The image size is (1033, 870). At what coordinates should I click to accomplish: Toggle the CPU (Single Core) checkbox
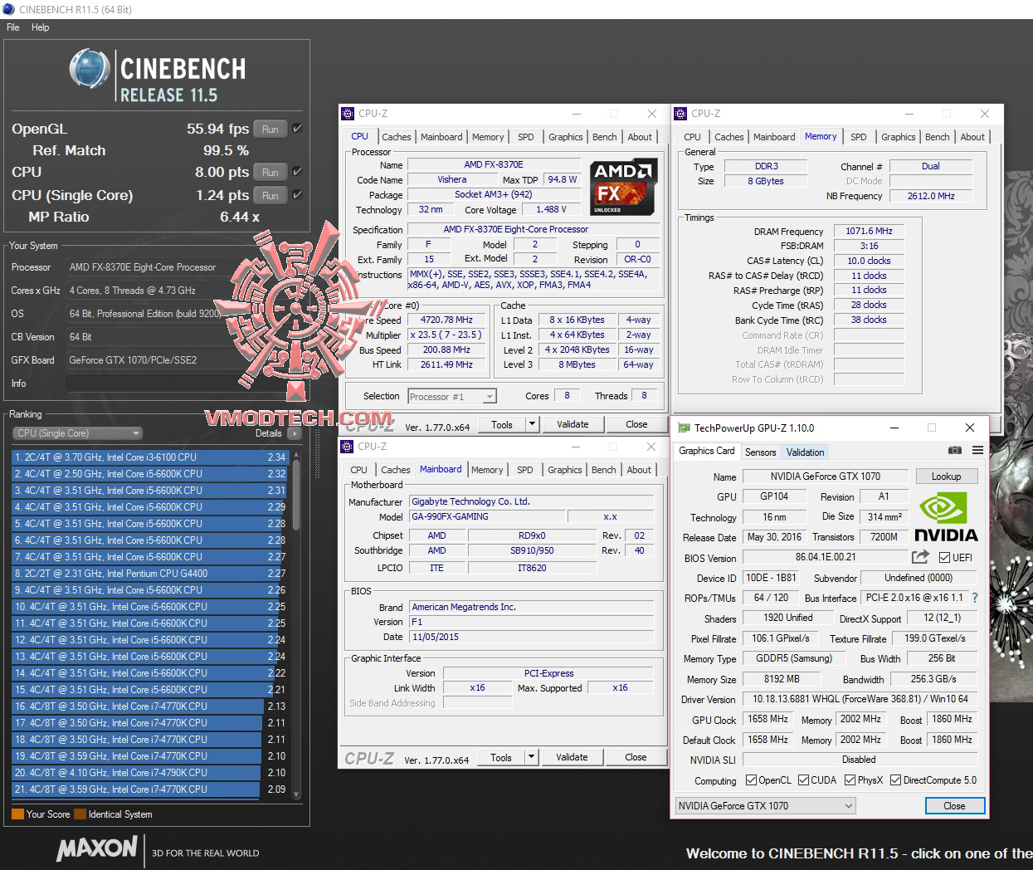pos(298,195)
